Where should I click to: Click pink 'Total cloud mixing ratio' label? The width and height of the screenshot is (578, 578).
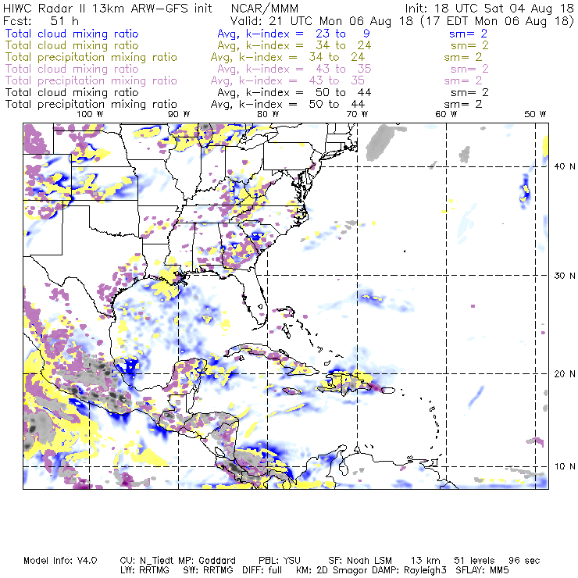click(72, 69)
